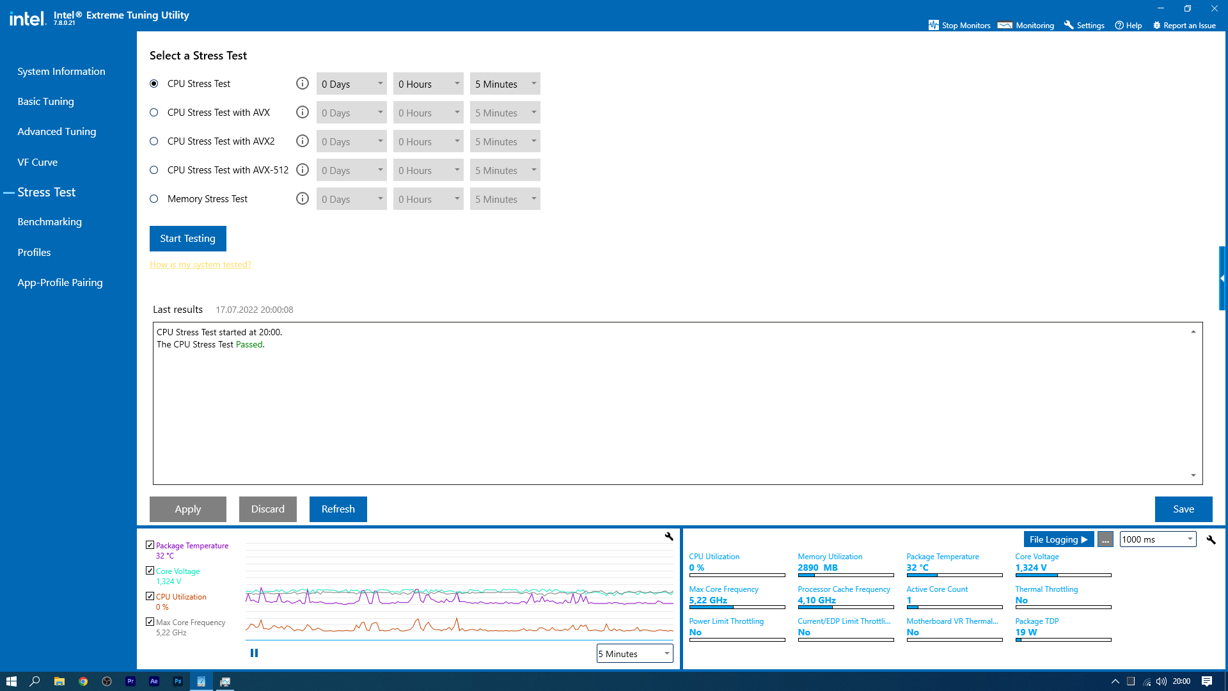
Task: Pause the monitoring graph
Action: coord(254,653)
